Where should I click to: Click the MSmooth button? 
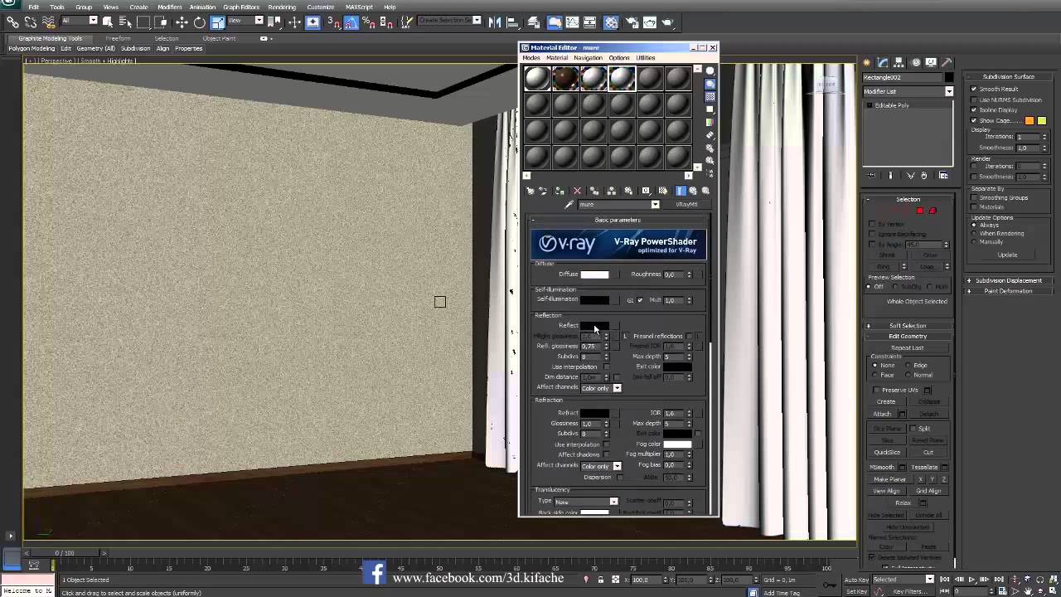882,468
